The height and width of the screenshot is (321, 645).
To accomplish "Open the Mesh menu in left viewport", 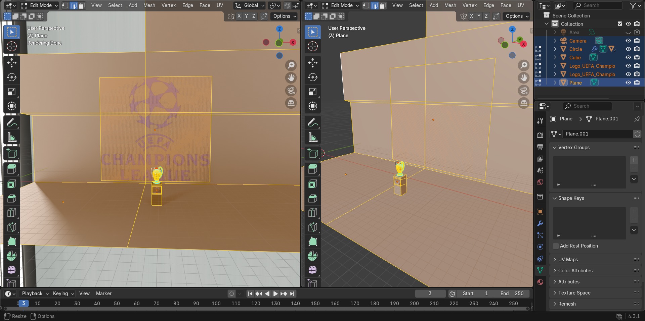I will point(149,5).
